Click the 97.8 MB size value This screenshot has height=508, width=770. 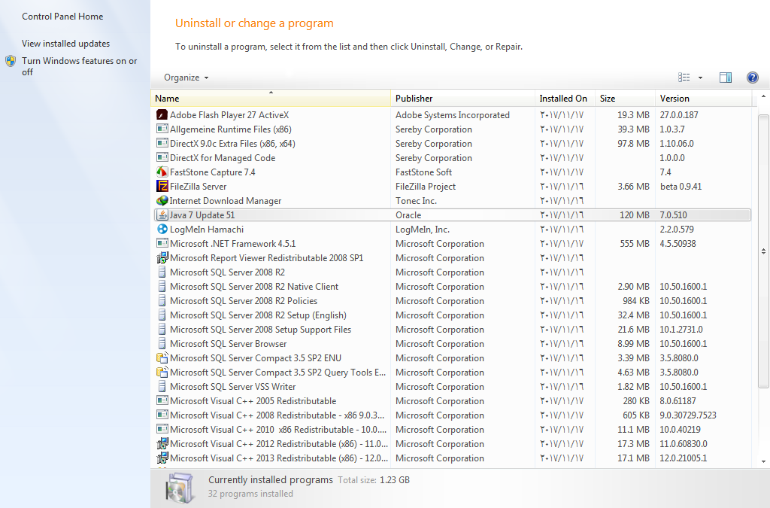[633, 144]
